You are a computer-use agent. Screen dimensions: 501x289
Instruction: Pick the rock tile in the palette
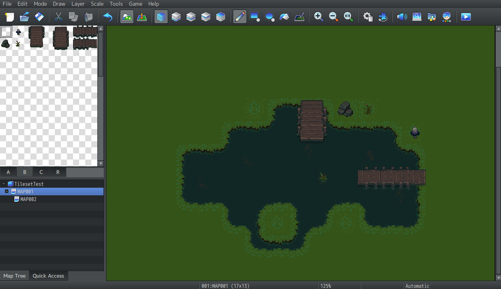[x=6, y=43]
